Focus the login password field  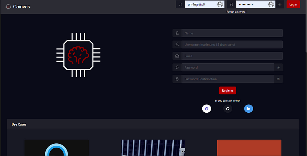click(256, 4)
